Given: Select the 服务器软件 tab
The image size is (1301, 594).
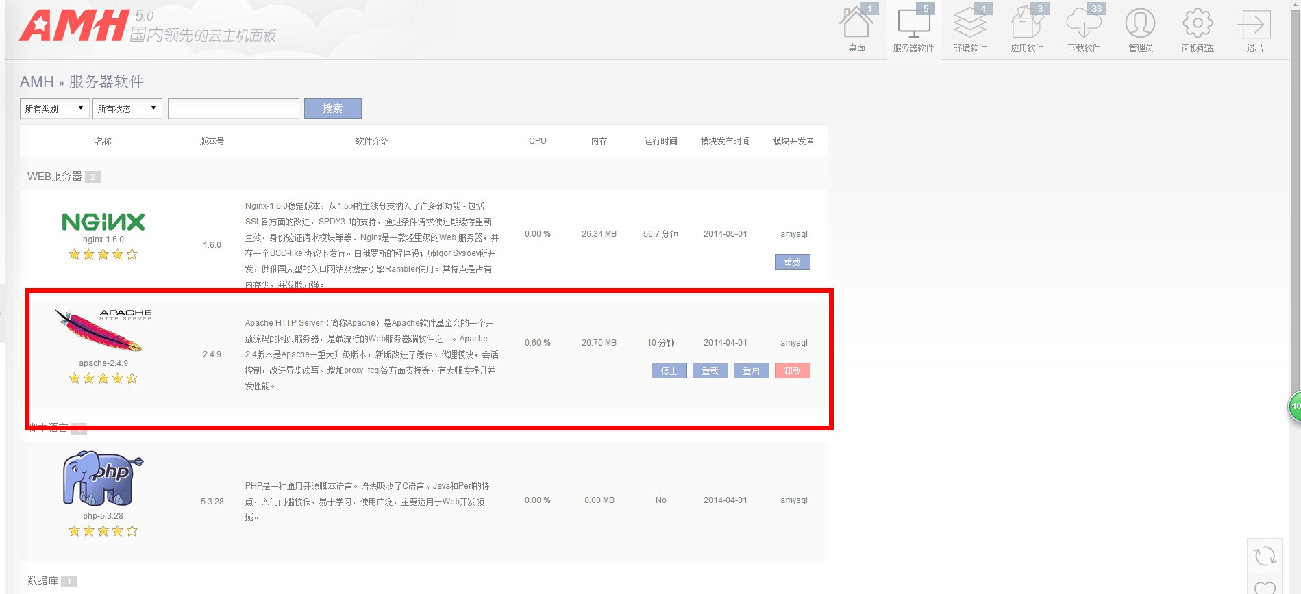Looking at the screenshot, I should pyautogui.click(x=913, y=30).
